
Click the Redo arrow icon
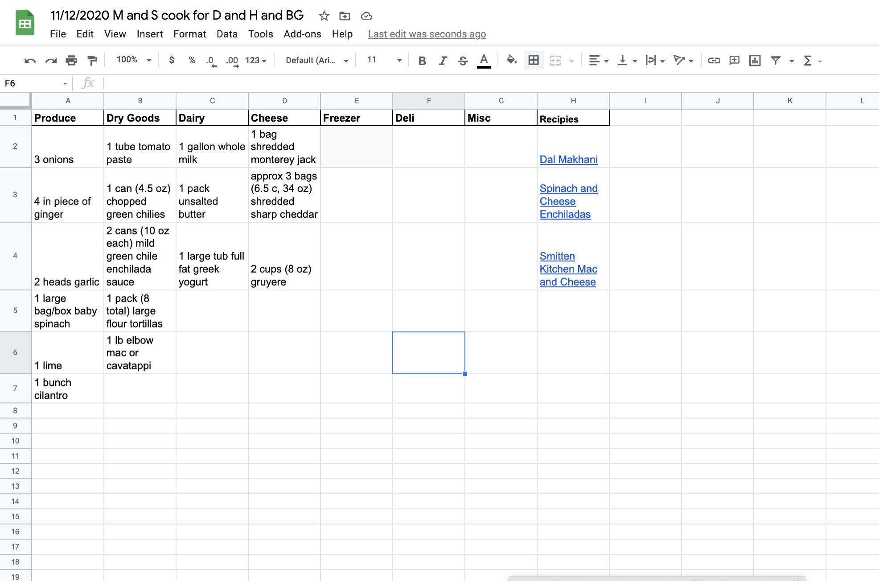pyautogui.click(x=51, y=61)
